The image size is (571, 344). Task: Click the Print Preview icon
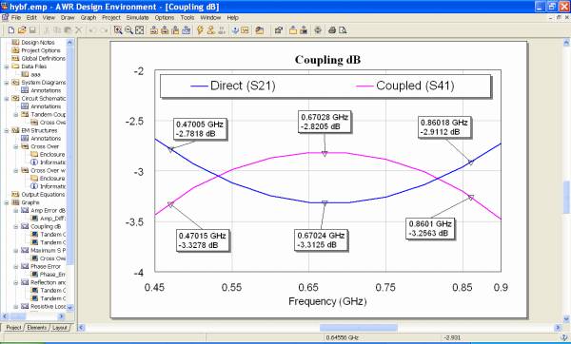[343, 30]
